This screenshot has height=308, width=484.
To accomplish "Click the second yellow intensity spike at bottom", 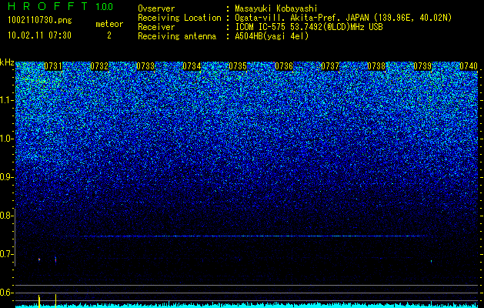I will click(55, 300).
